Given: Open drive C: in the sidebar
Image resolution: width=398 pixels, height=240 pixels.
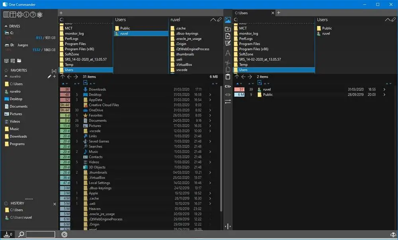Looking at the screenshot, I should pos(30,35).
